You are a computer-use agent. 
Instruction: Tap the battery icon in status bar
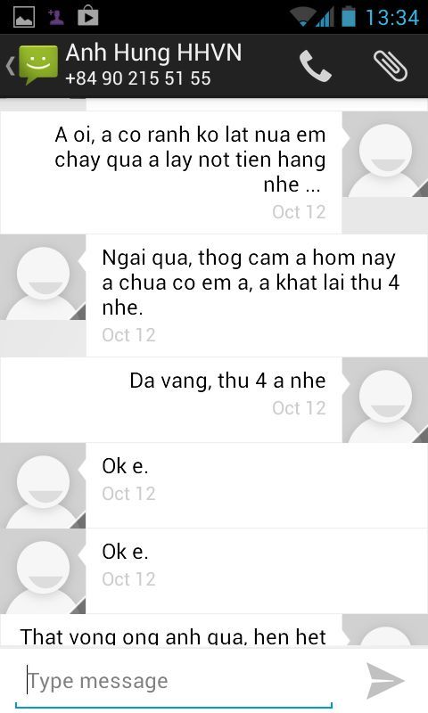click(349, 16)
